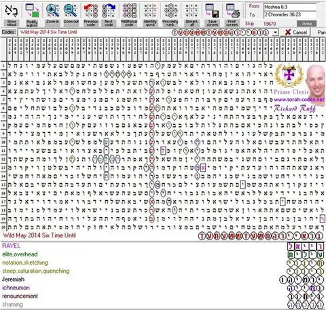Click the Hebrew letters beside Jeremiah
Screen dimensions: 326x310
(302, 280)
